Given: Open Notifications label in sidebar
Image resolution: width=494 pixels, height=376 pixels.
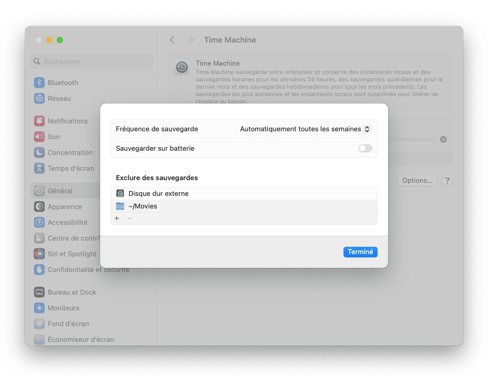Looking at the screenshot, I should tap(68, 121).
